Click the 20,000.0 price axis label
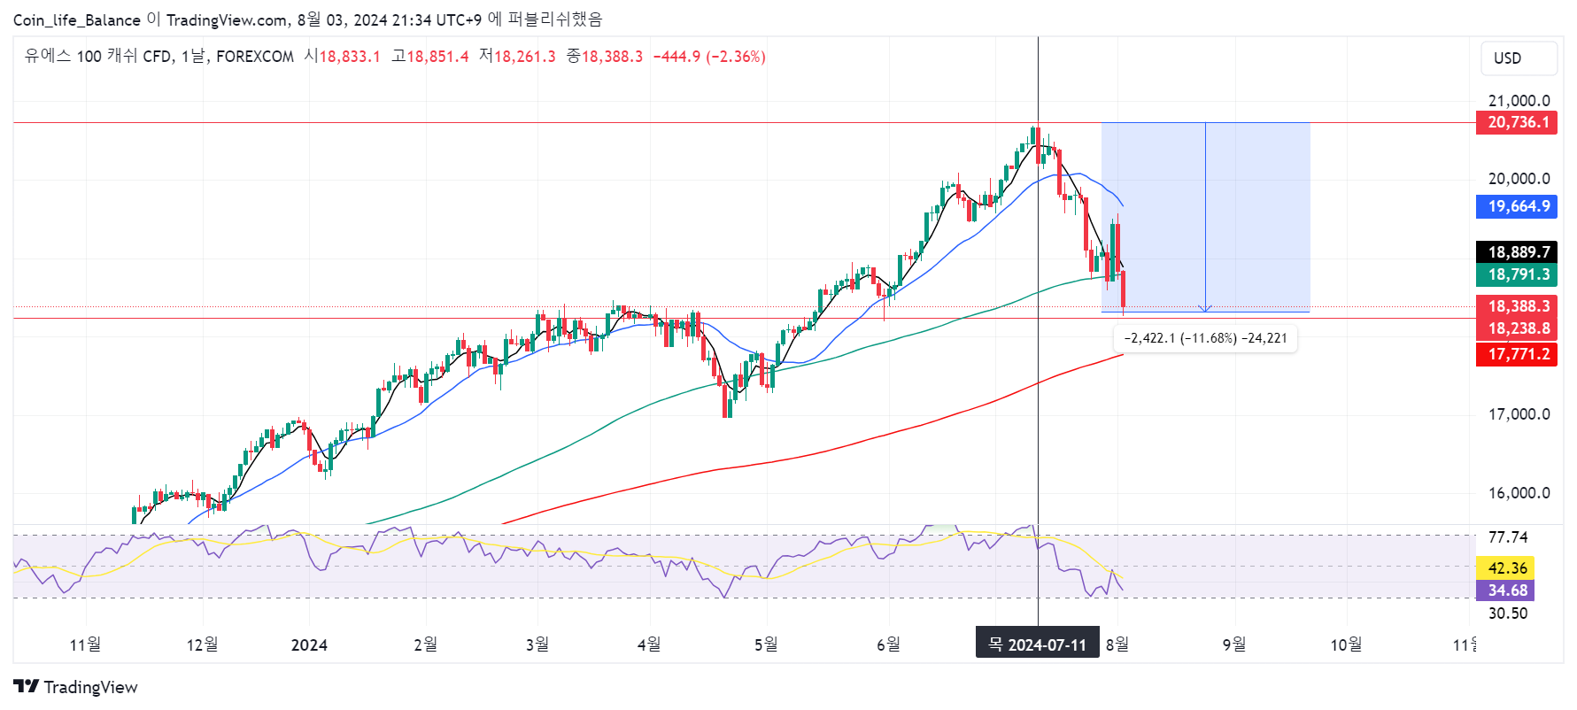The image size is (1577, 710). click(x=1519, y=179)
